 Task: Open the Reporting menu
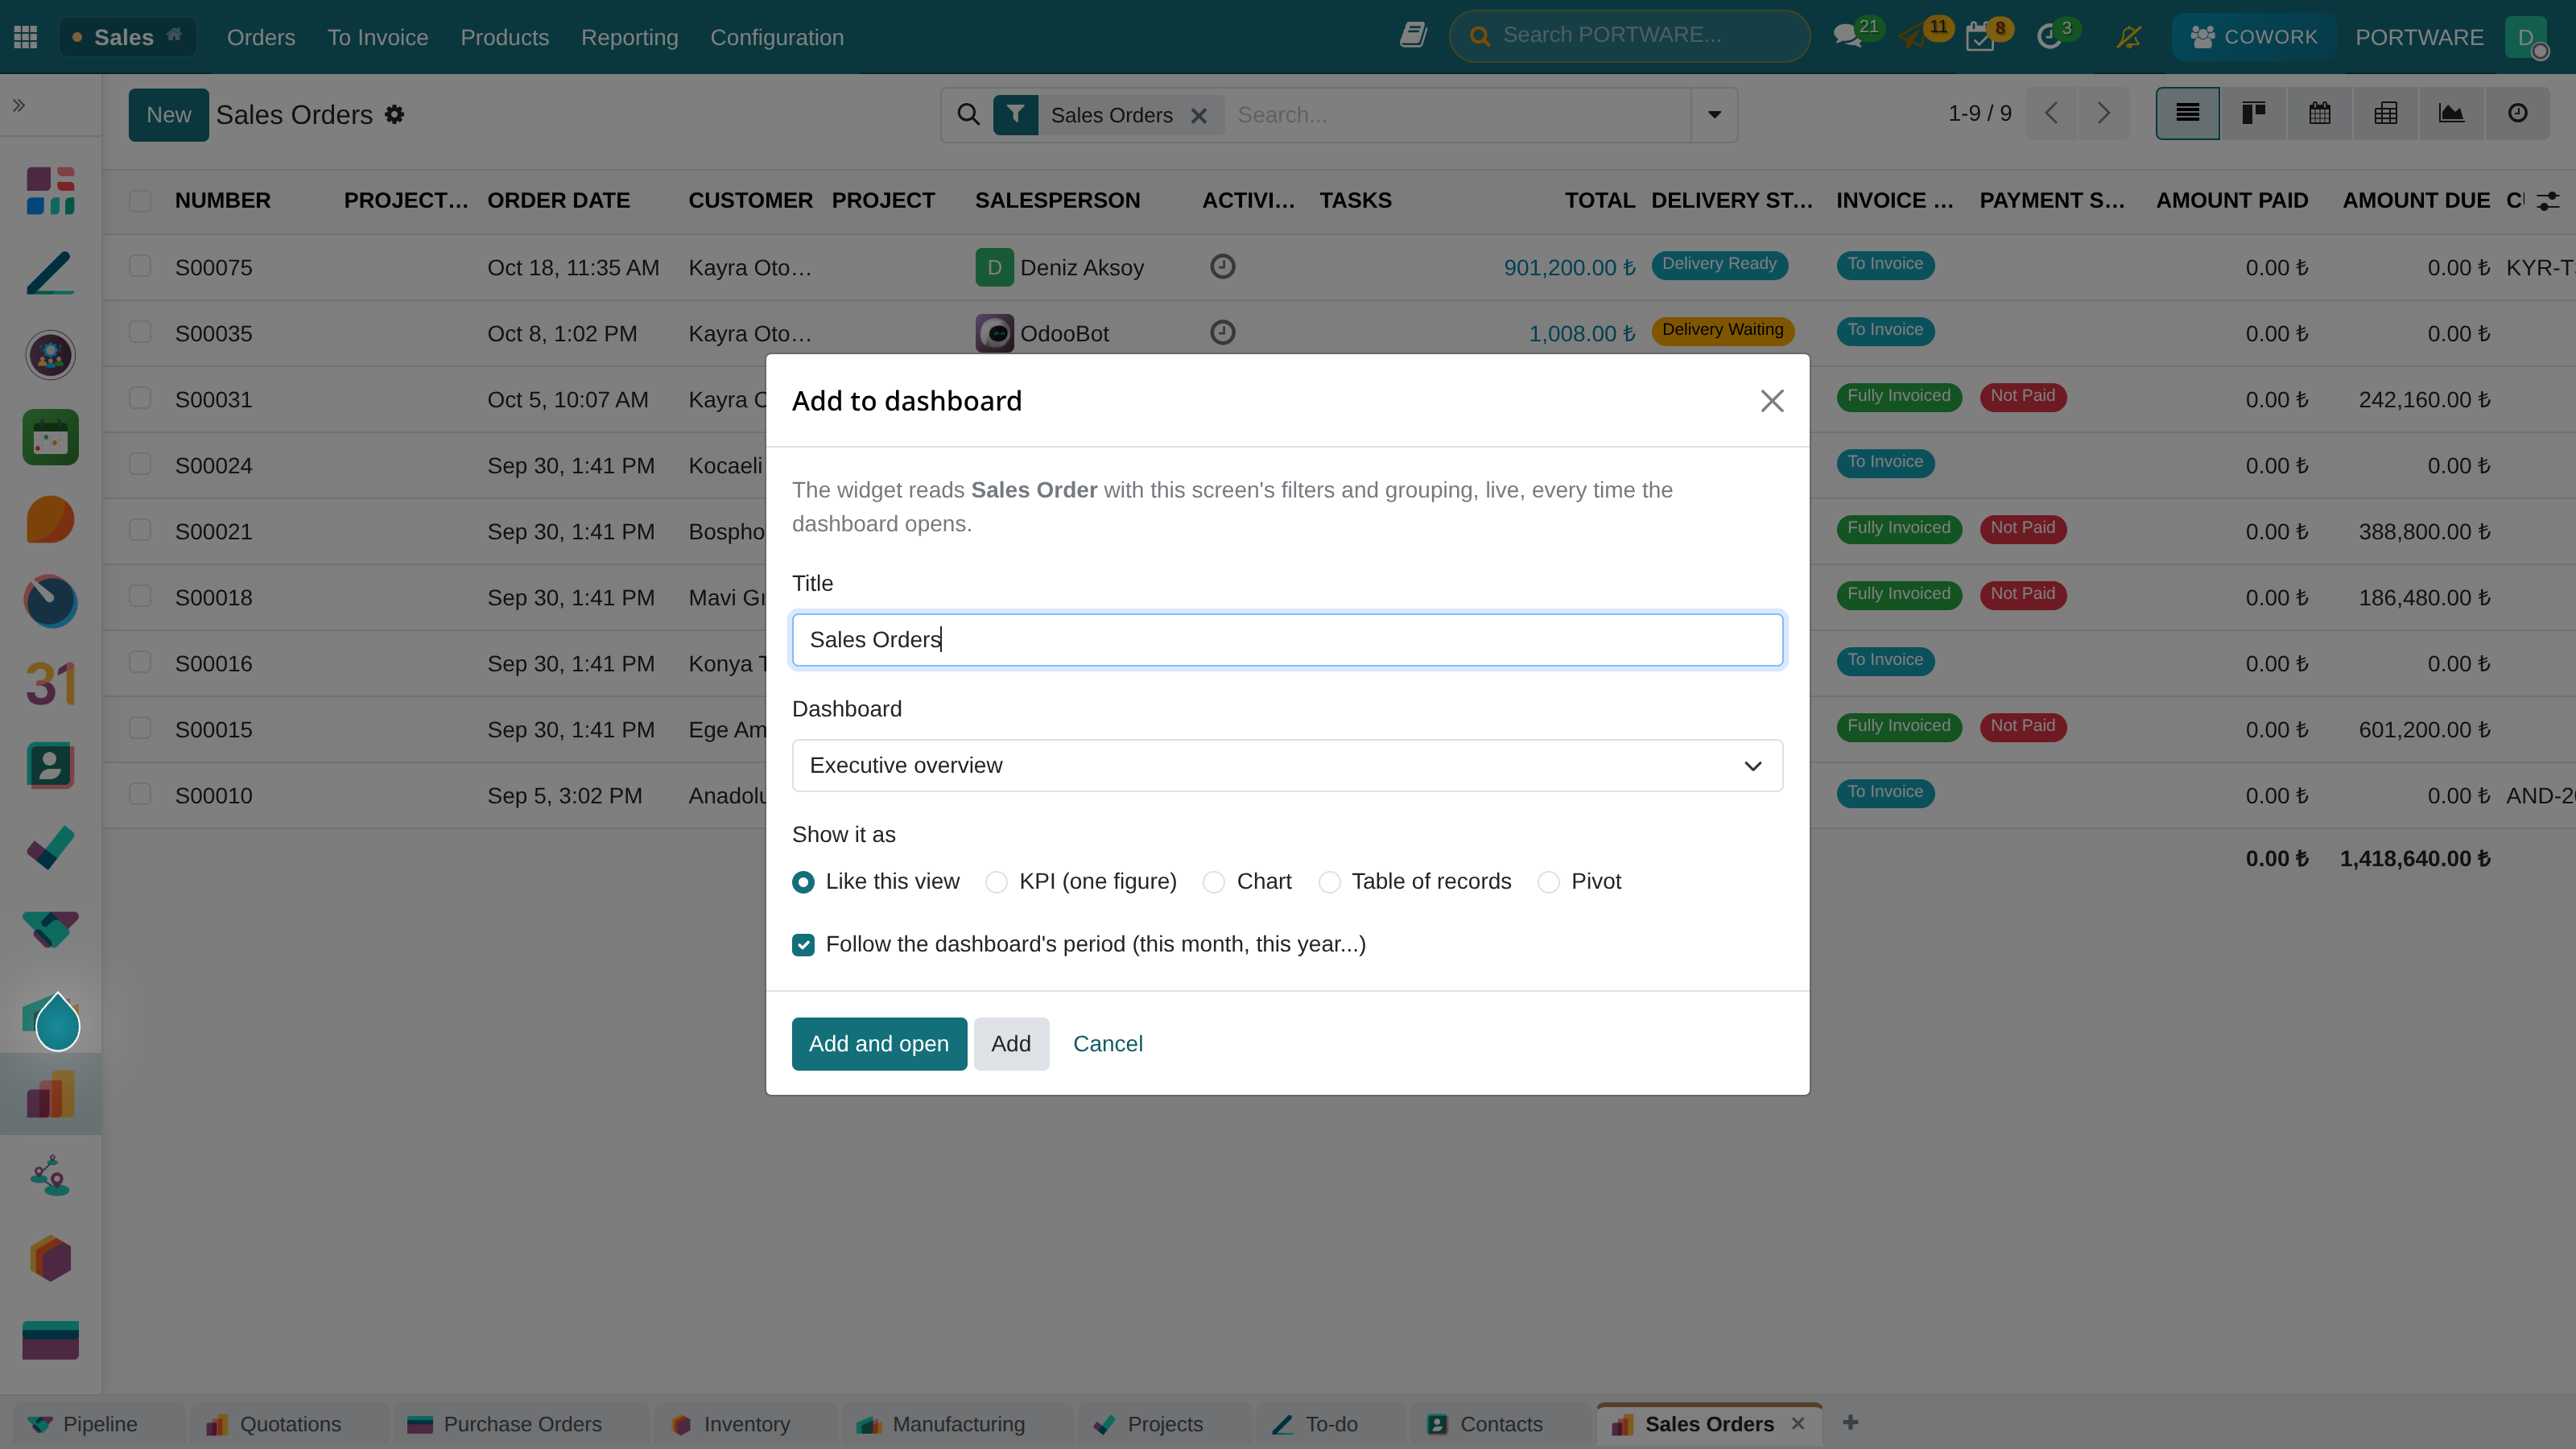point(629,37)
